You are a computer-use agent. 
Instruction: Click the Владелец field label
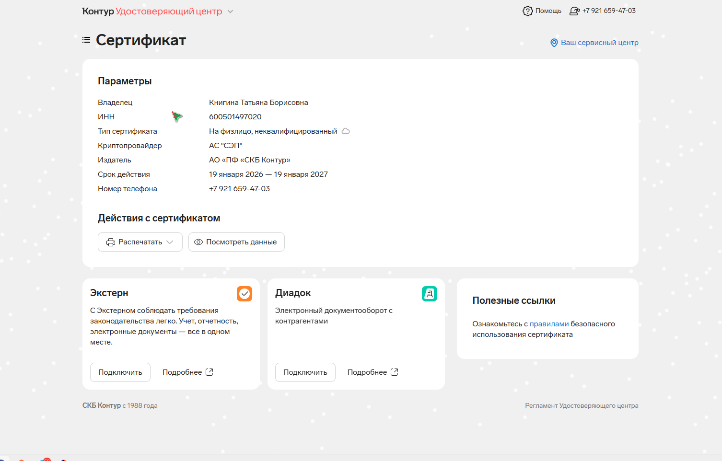point(115,103)
